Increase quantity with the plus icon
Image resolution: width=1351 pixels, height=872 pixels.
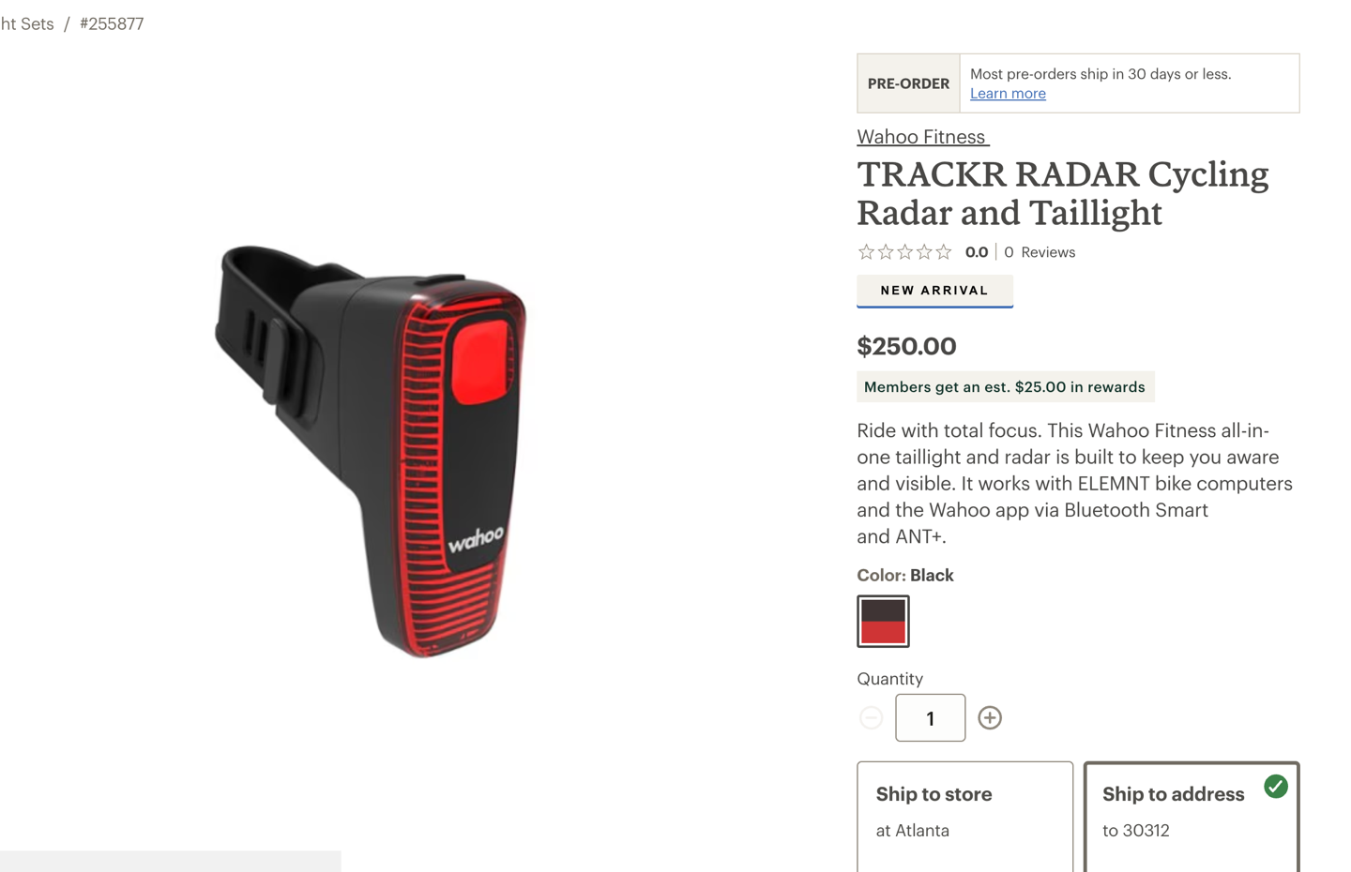coord(990,718)
